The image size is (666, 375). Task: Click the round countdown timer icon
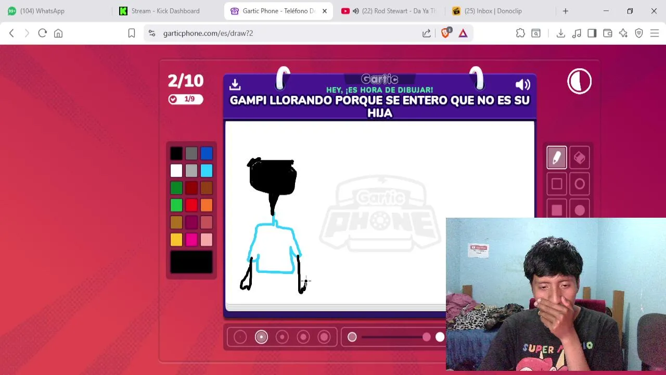tap(579, 81)
